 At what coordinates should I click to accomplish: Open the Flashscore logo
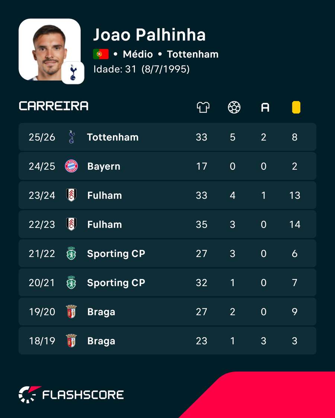71,395
